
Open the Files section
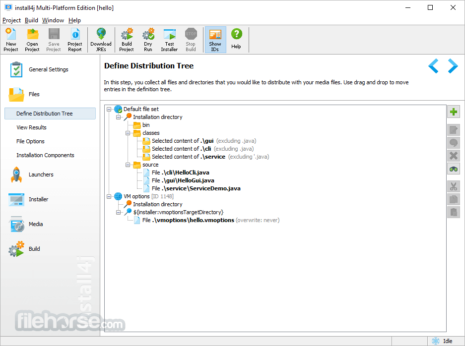(24, 94)
